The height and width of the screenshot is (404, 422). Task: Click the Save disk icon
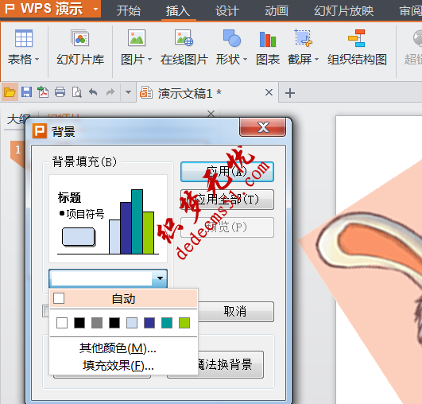(x=26, y=92)
